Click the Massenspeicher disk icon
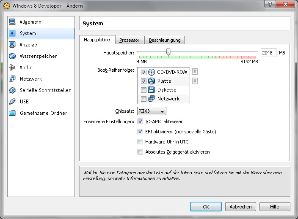Screen dimensions: 298x219 pos(12,56)
